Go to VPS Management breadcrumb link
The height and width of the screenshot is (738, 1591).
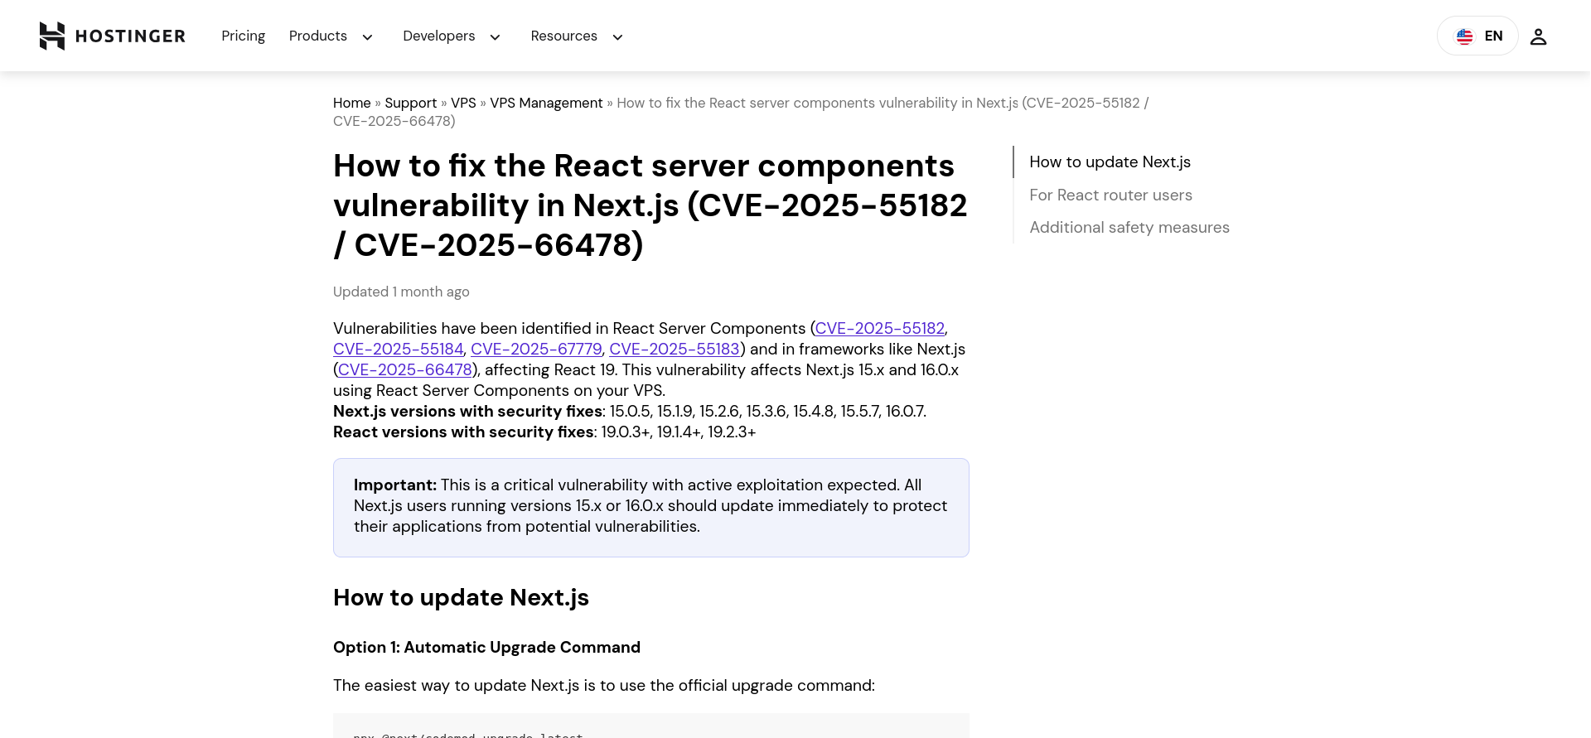[546, 103]
